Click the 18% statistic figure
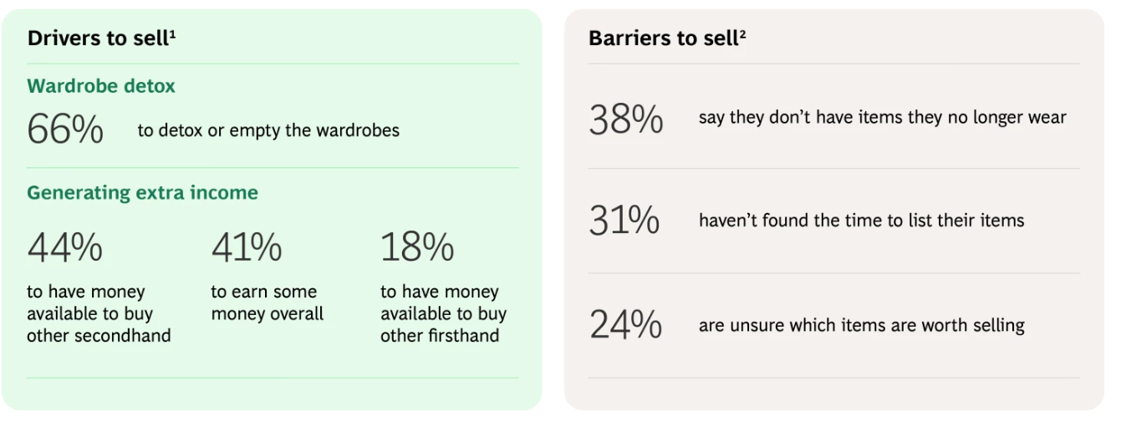Screen dimensions: 1121x422 pos(417,247)
